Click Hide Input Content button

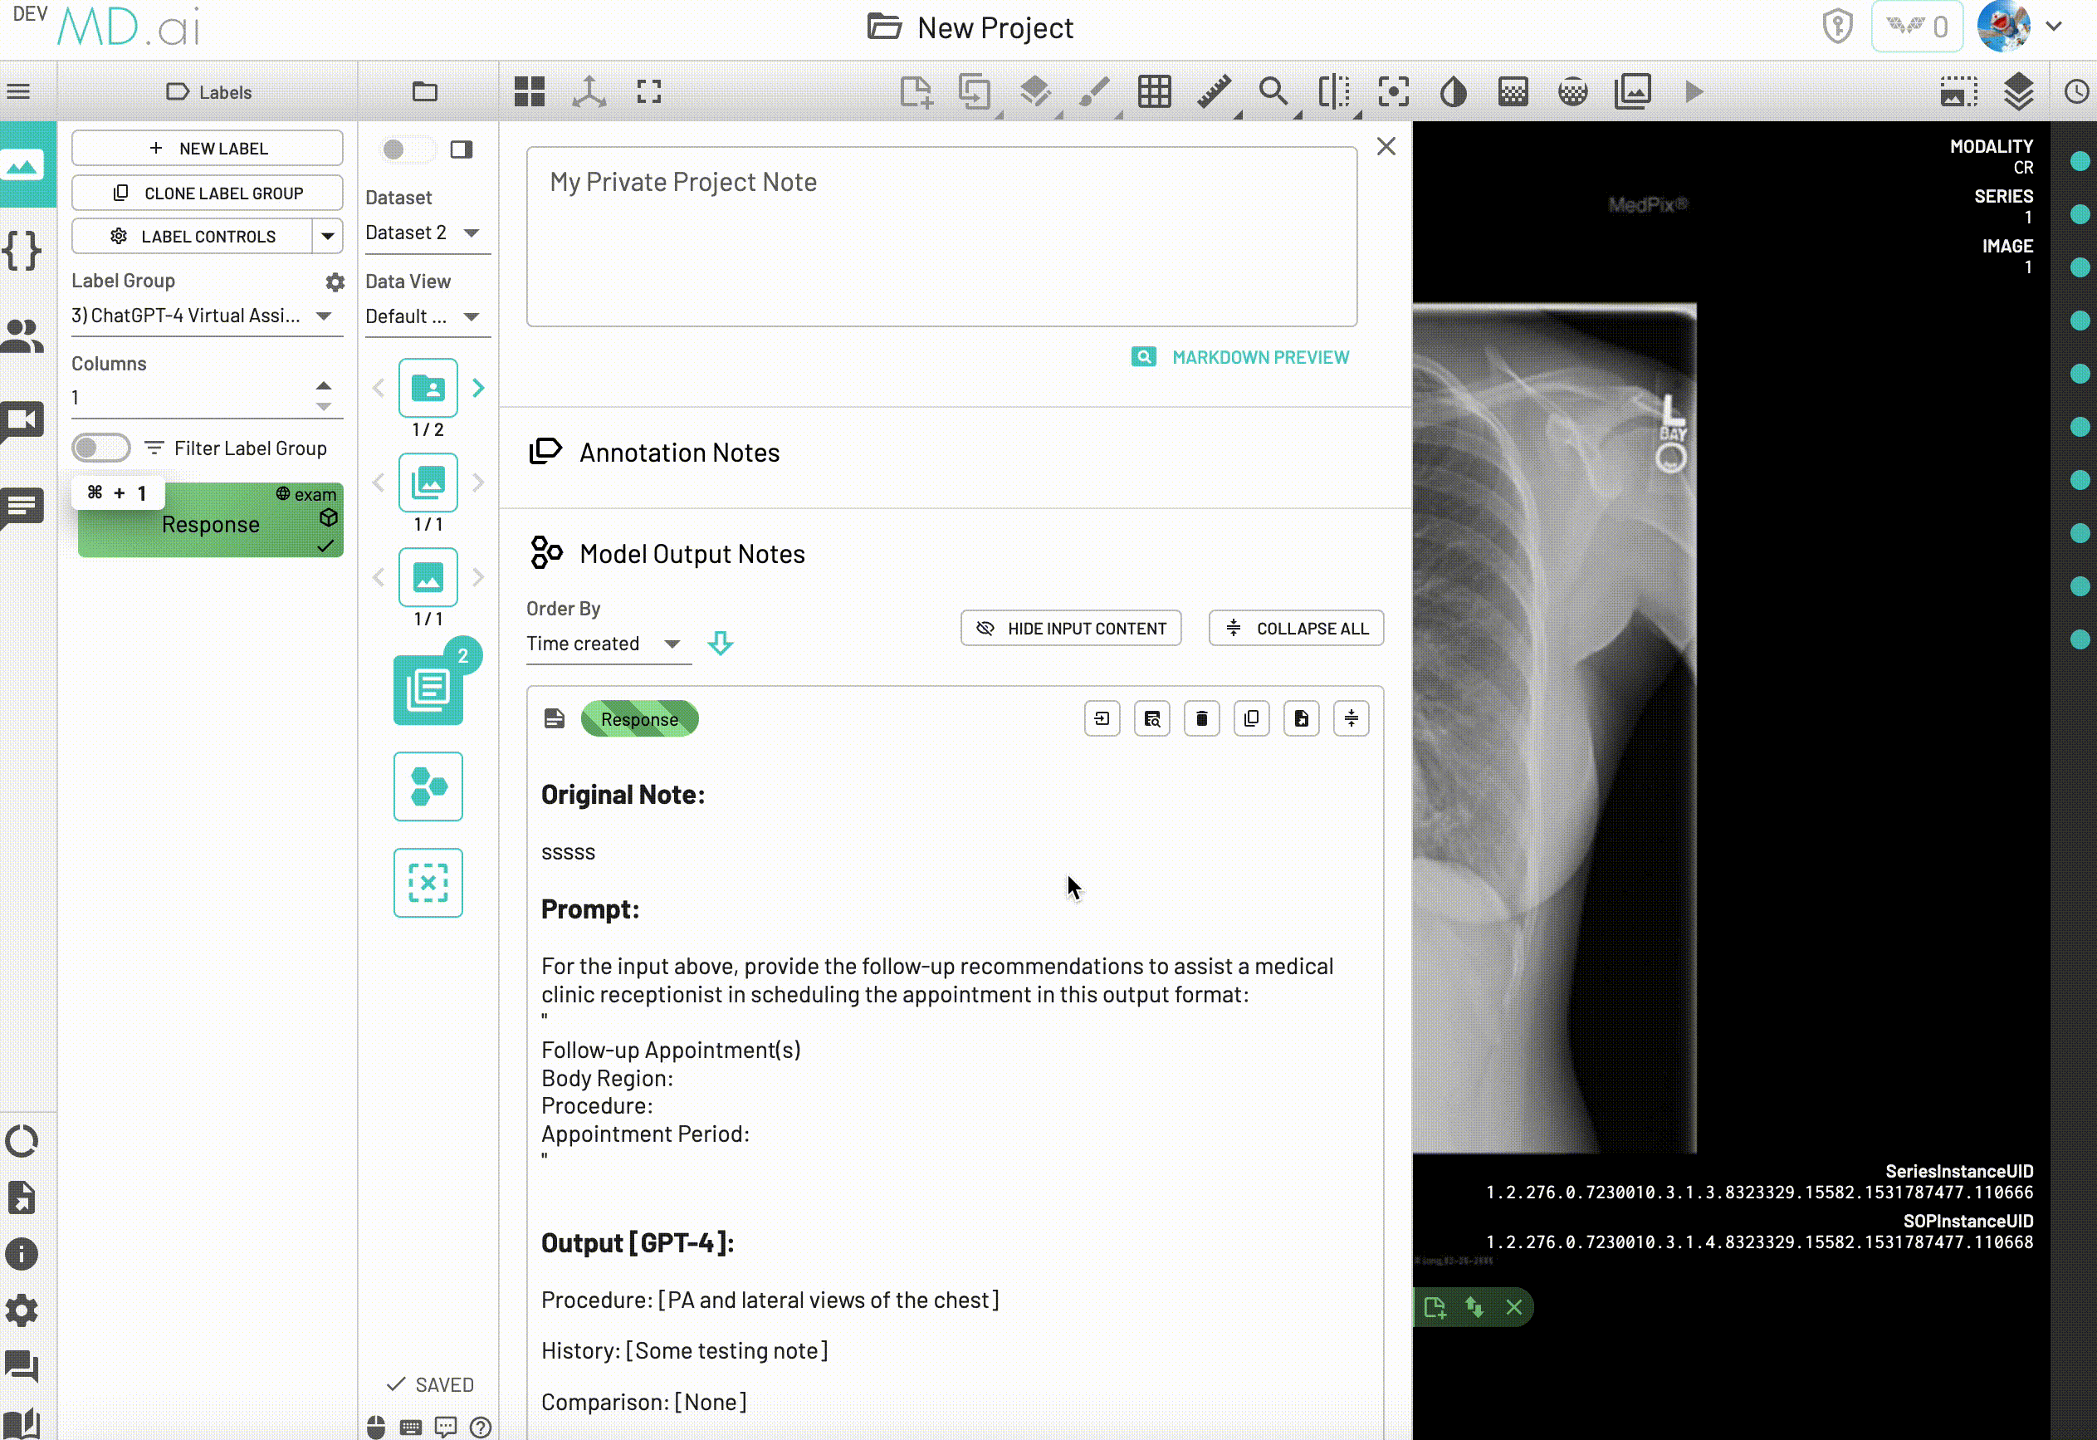pyautogui.click(x=1070, y=629)
